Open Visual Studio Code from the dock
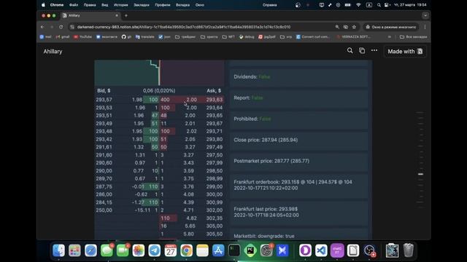Viewport: 467px width, 262px height. coord(321,250)
